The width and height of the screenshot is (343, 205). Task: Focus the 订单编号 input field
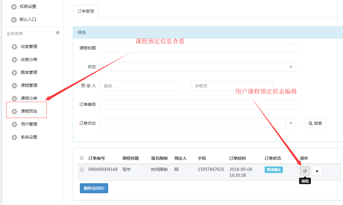point(198,105)
